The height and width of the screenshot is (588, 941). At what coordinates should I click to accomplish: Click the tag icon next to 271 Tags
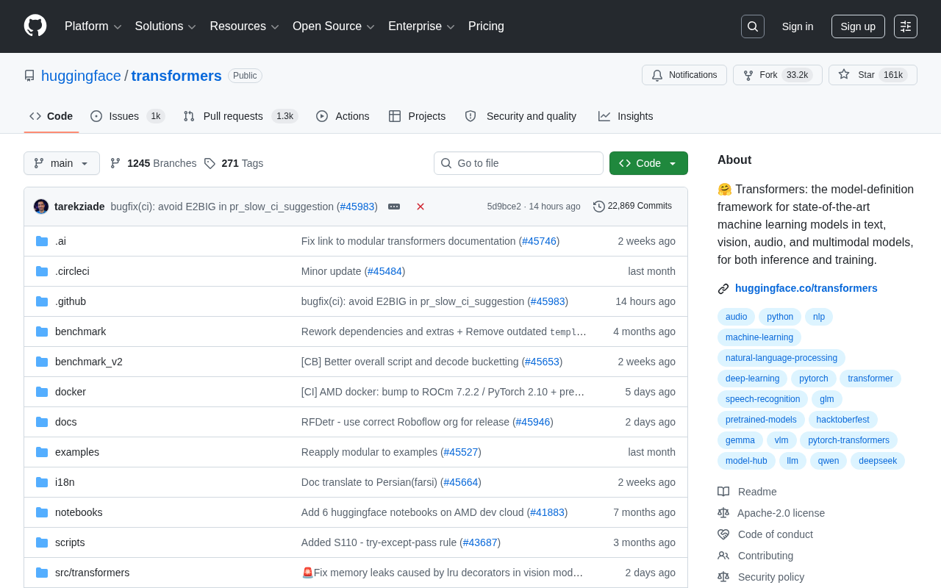210,163
